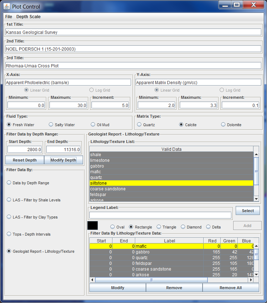Click the Modify Depth button
Screen dimensions: 267x303
63,160
